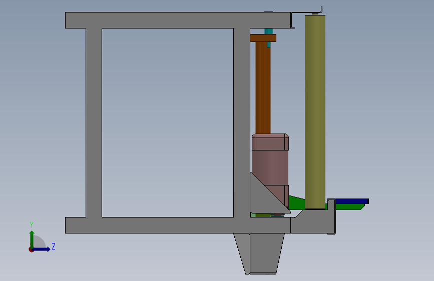Pick the teal bolt above the brown plate

[268, 31]
